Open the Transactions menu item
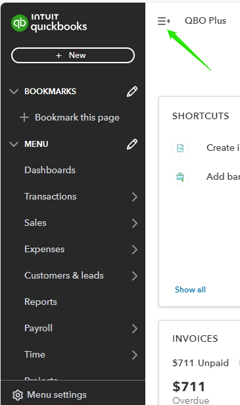Viewport: 240px width, 405px height. point(51,196)
